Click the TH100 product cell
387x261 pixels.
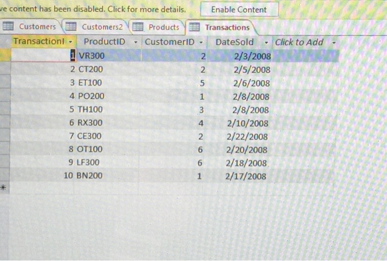click(107, 109)
